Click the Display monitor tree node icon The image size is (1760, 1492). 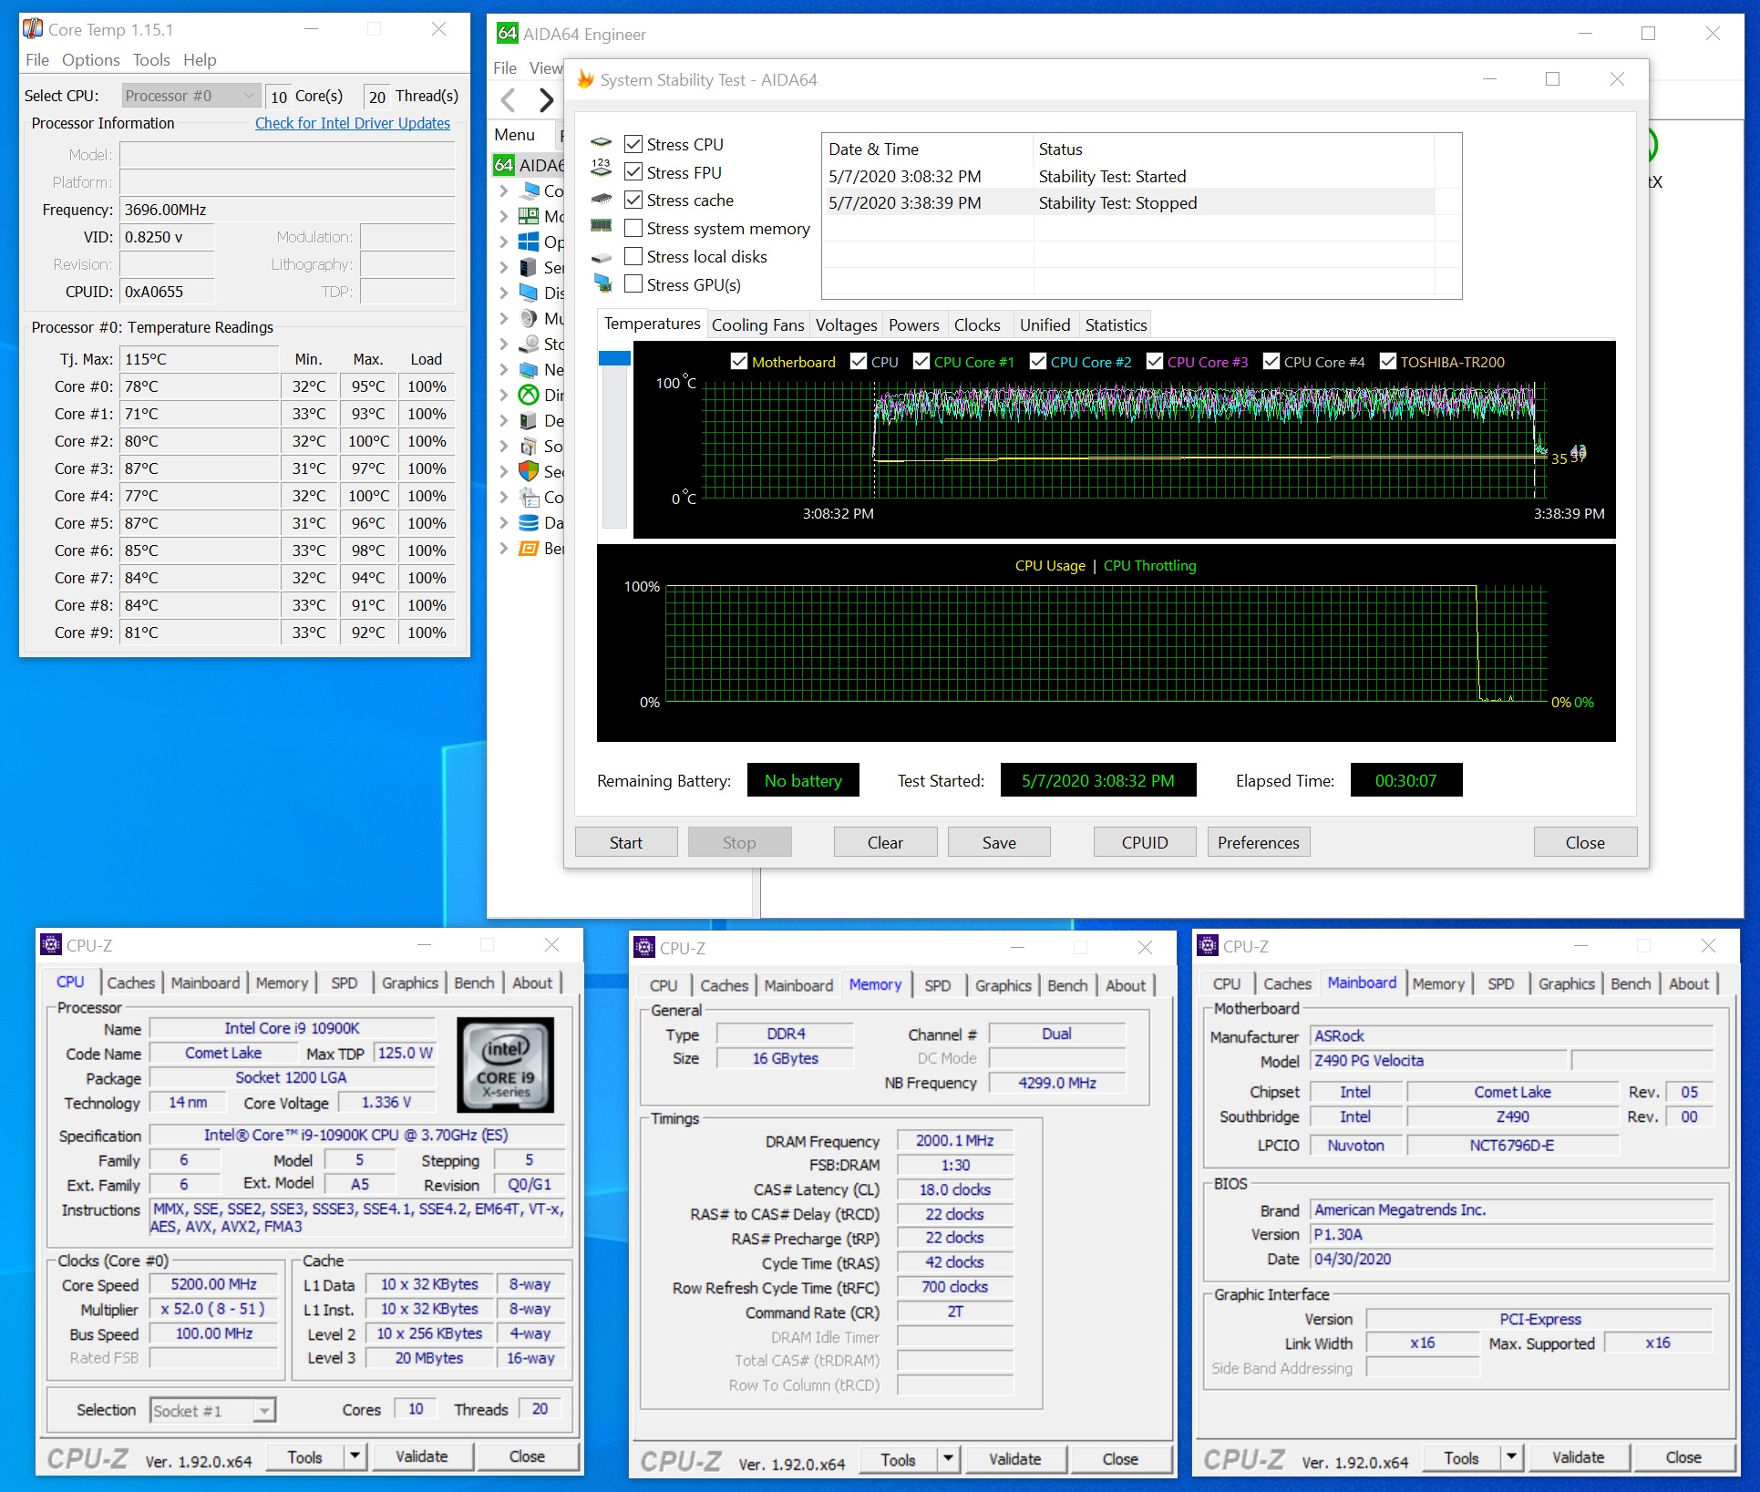[529, 293]
